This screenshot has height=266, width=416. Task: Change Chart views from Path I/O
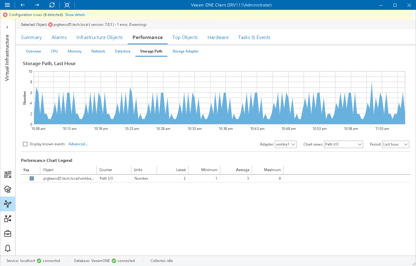pos(343,144)
